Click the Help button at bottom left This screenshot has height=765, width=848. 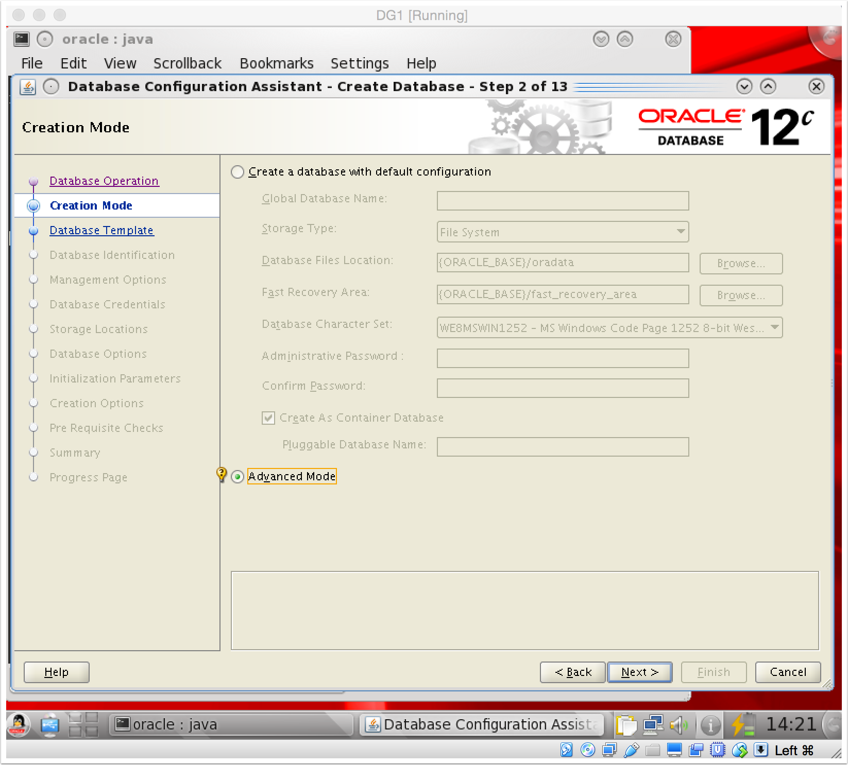[57, 672]
